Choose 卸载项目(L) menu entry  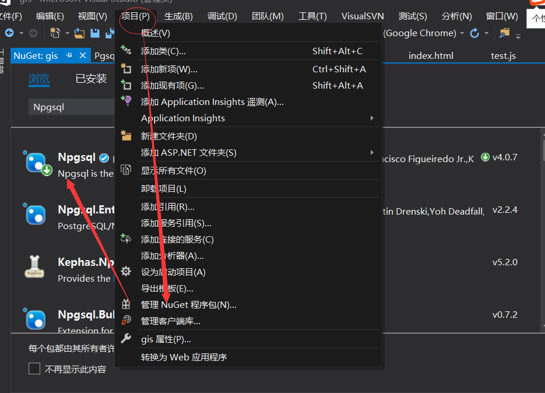pyautogui.click(x=248, y=188)
